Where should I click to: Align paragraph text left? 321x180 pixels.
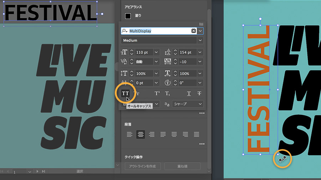pos(129,134)
